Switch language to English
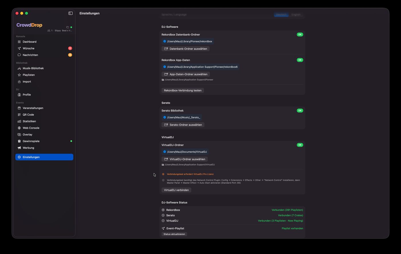401x254 pixels. (x=296, y=15)
